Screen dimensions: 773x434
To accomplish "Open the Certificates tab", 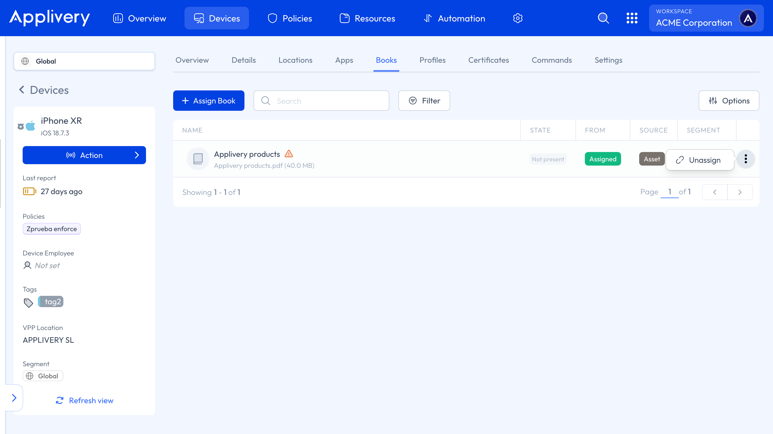I will pos(488,60).
